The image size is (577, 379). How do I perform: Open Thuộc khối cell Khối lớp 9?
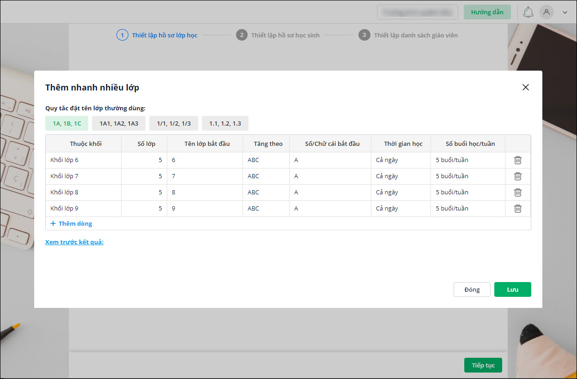pos(84,209)
